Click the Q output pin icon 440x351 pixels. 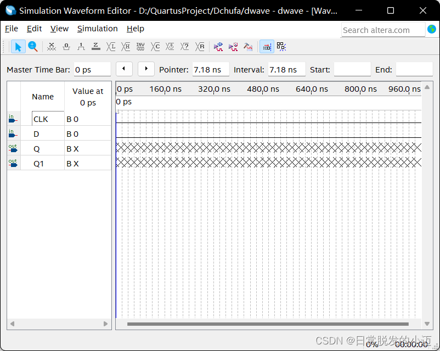(x=13, y=148)
